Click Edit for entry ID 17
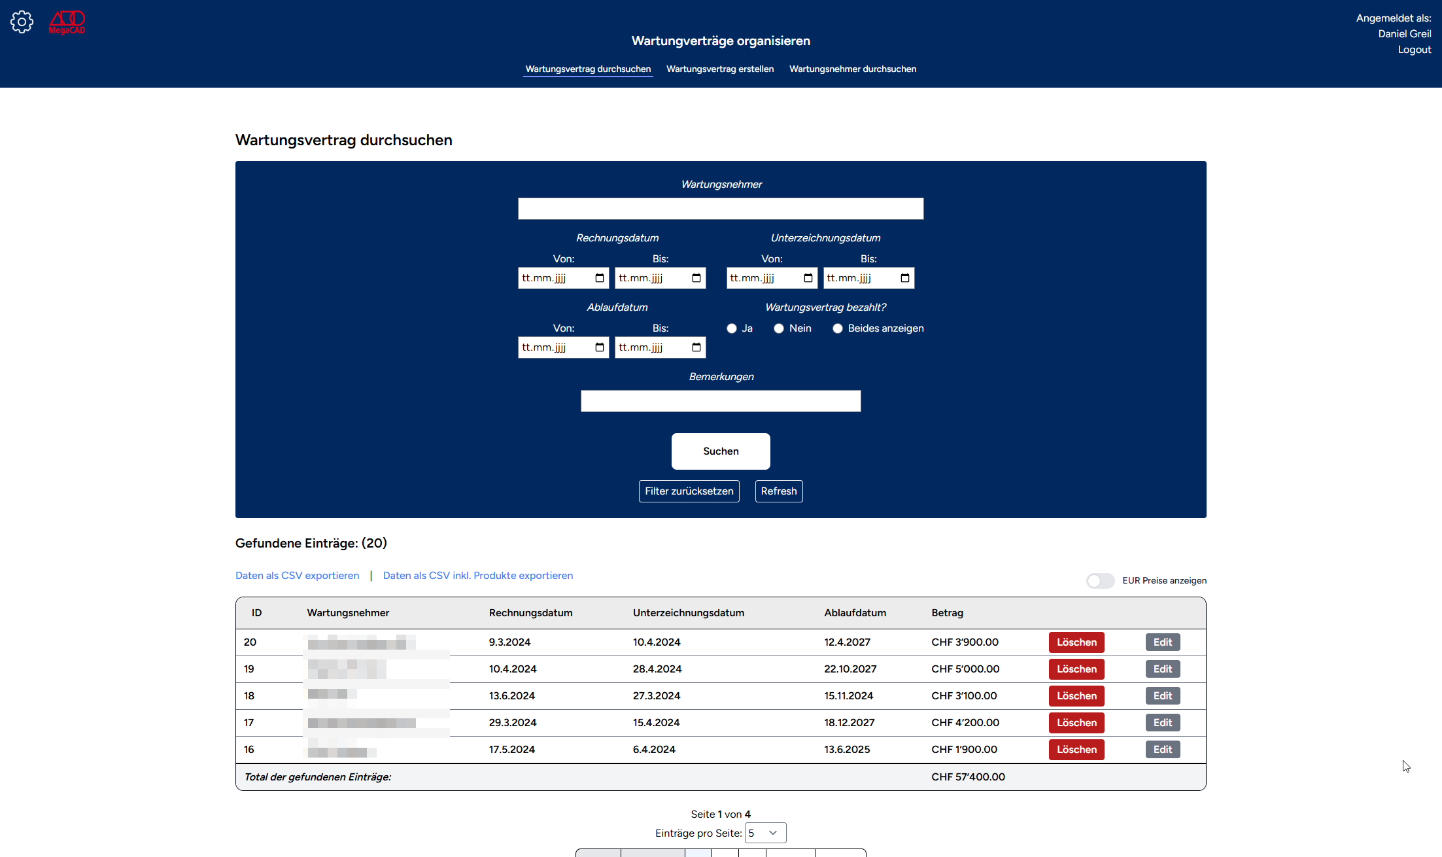Viewport: 1442px width, 857px height. pos(1162,723)
